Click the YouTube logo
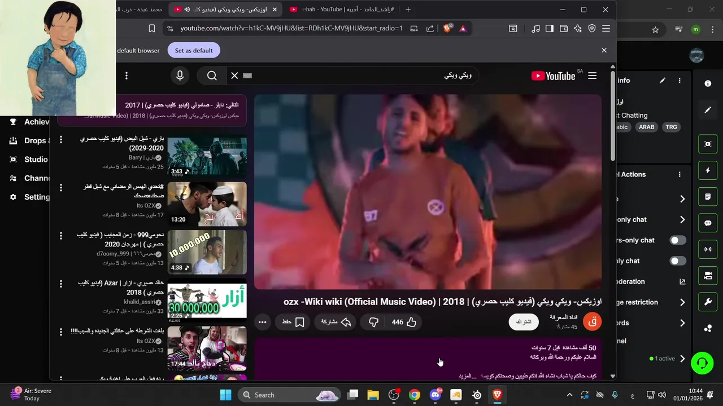This screenshot has width=723, height=406. click(x=553, y=76)
